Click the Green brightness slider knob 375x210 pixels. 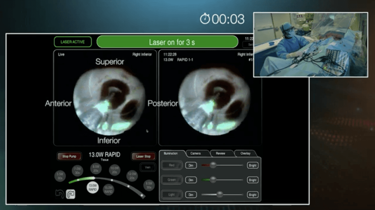213,180
